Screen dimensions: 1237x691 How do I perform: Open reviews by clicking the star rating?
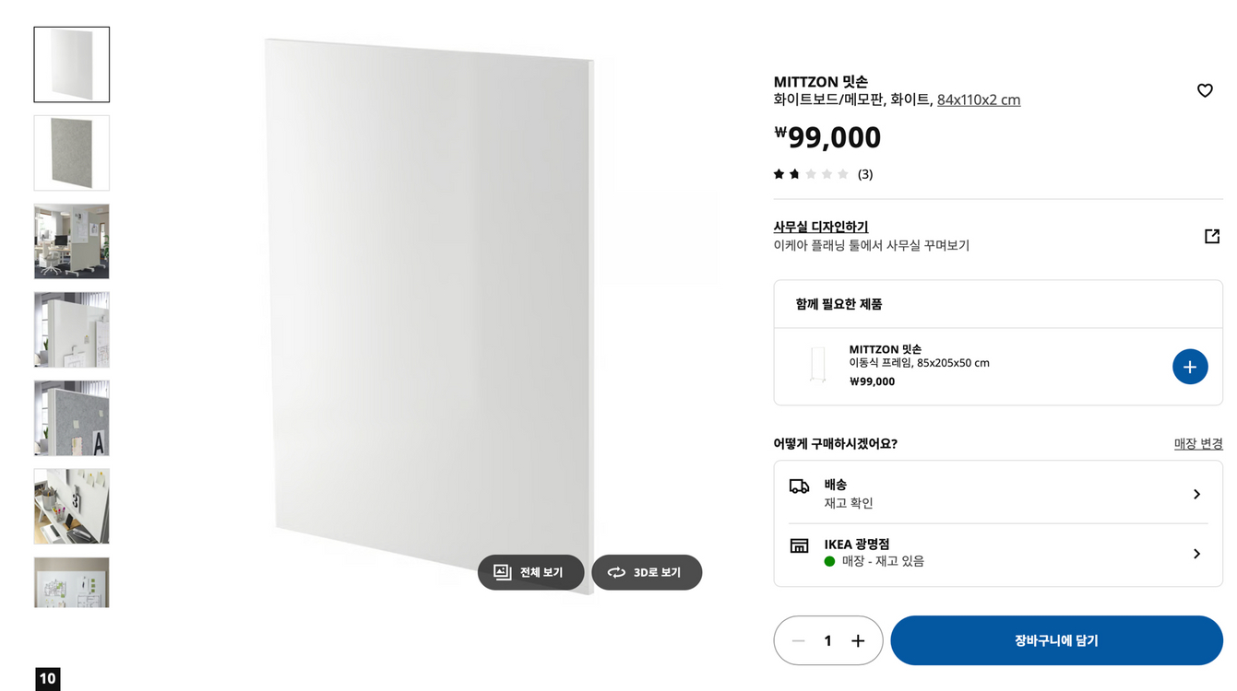coord(810,173)
